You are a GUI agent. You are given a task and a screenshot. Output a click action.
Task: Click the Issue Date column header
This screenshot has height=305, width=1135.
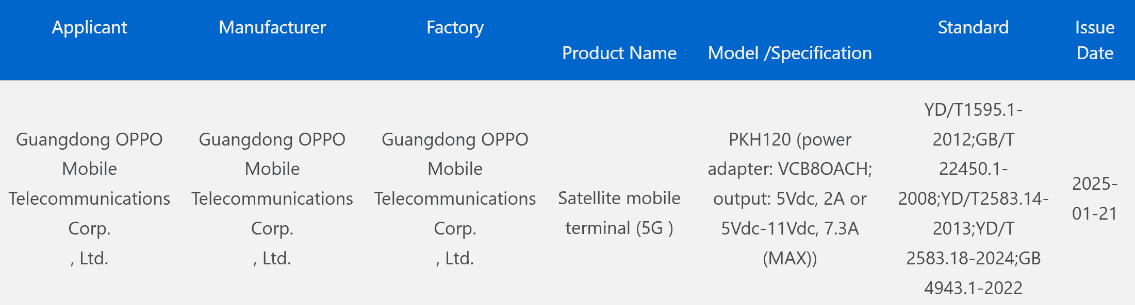[1094, 40]
